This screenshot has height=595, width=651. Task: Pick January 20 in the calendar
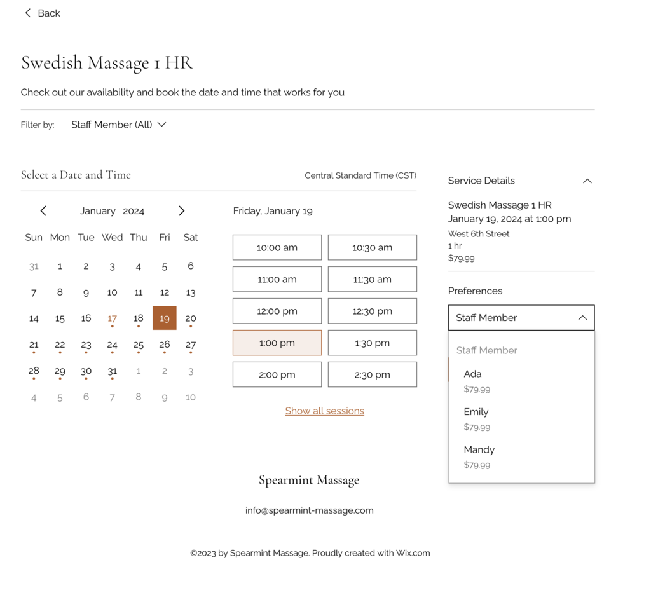tap(191, 318)
